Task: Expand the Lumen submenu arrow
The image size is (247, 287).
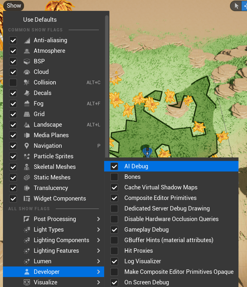Action: pos(99,261)
